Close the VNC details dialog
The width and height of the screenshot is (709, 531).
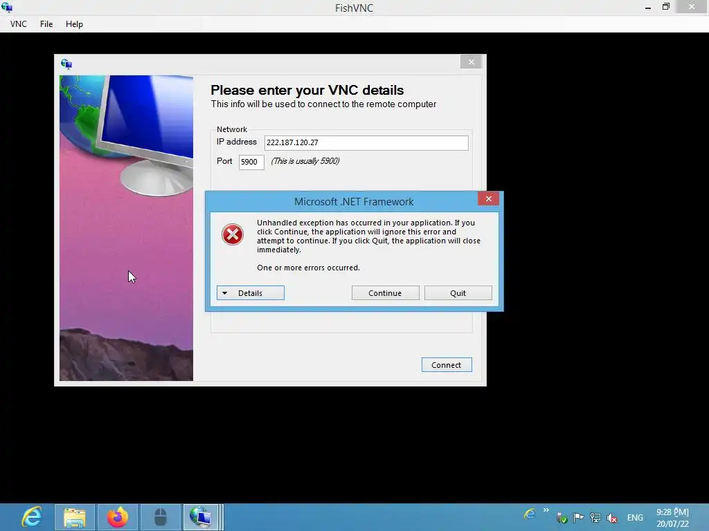pos(471,62)
